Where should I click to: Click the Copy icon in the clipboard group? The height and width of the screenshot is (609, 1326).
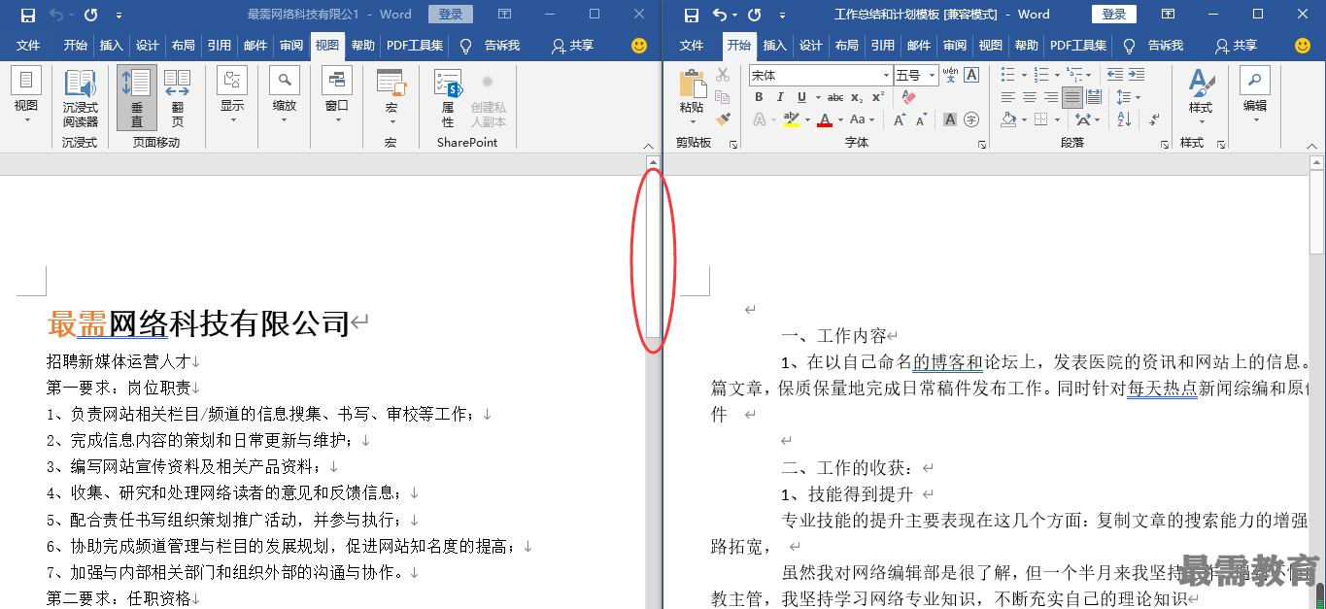[x=722, y=97]
